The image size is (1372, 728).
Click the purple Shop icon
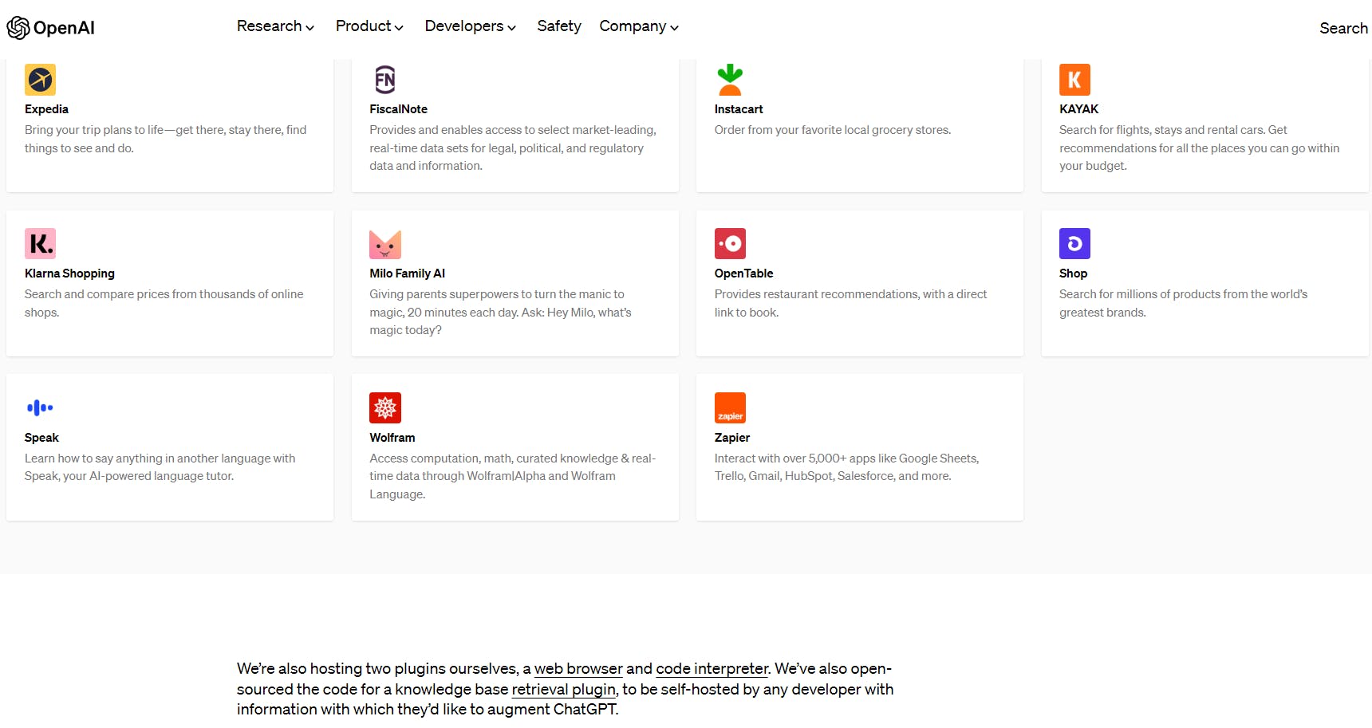1074,244
